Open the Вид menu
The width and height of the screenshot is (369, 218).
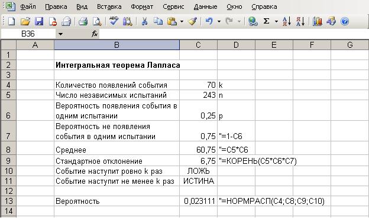point(82,6)
